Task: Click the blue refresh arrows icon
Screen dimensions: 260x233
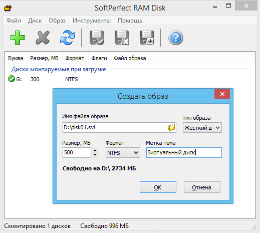Action: (x=68, y=38)
